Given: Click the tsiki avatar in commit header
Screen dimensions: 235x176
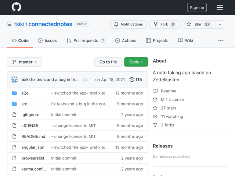Looking at the screenshot, I should coord(14,80).
